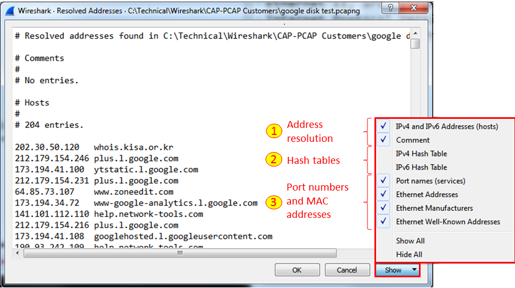515x288 pixels.
Task: Click the '# 204 entries.' line
Action: pos(49,125)
